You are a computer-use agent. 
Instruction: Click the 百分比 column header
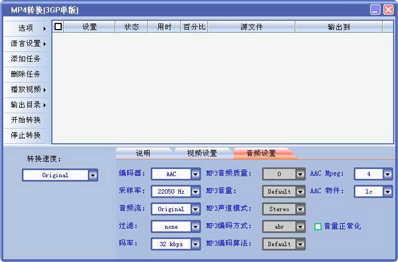[x=194, y=27]
